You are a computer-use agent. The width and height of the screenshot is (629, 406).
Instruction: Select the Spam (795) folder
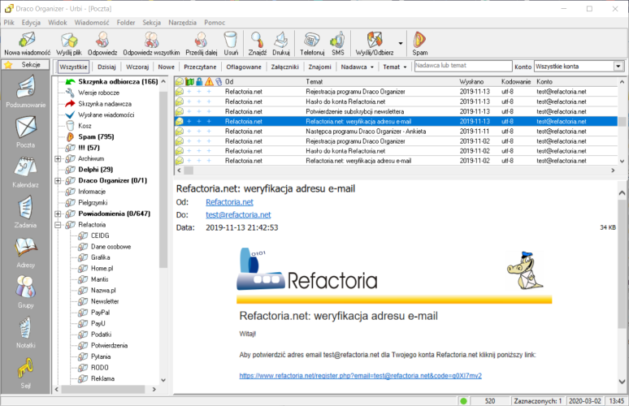tap(96, 136)
